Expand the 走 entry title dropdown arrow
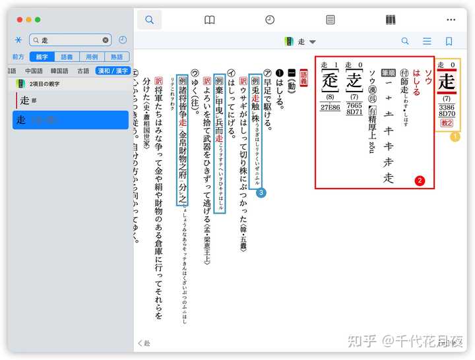 tap(312, 42)
